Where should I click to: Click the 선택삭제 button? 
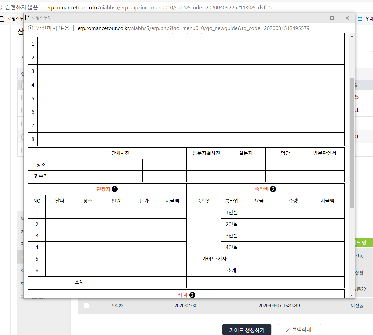point(299,330)
